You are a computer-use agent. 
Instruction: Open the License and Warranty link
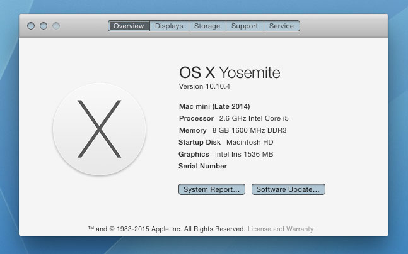tap(281, 229)
